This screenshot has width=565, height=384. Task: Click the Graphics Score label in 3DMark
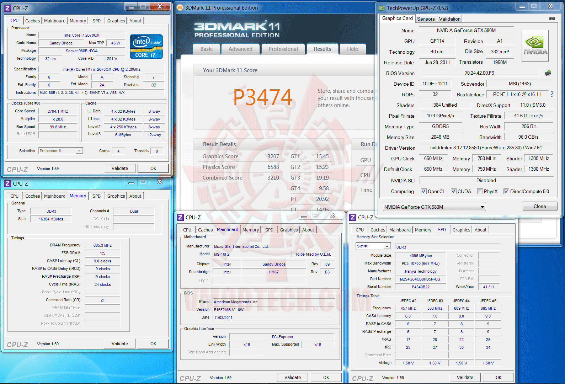pos(220,156)
